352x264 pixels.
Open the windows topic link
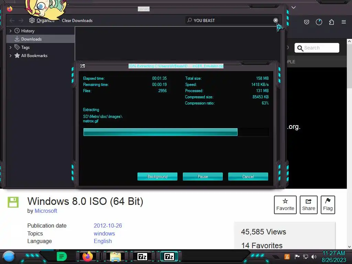click(x=104, y=233)
